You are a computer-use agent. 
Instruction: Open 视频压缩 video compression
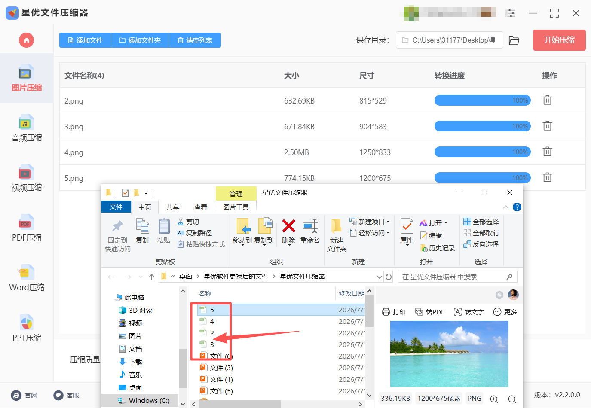click(27, 178)
